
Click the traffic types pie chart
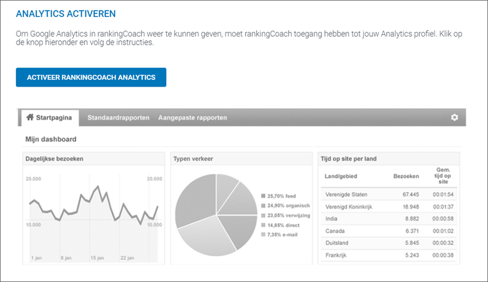pyautogui.click(x=216, y=215)
